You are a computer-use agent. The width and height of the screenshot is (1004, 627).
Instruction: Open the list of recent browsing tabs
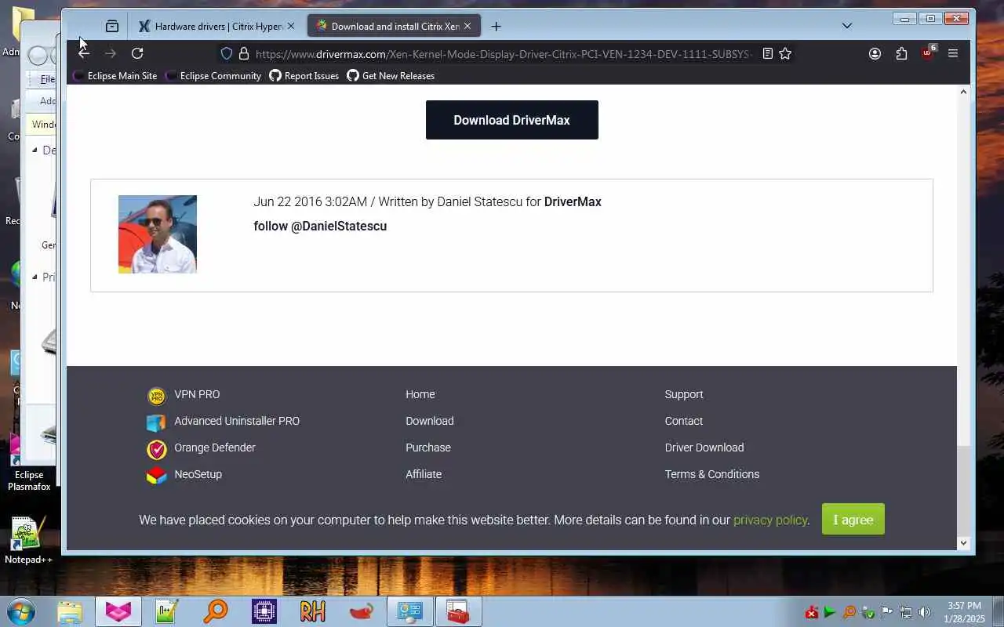pyautogui.click(x=112, y=26)
